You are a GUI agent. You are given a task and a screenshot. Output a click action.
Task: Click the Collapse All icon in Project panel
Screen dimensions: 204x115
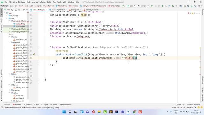(19, 10)
